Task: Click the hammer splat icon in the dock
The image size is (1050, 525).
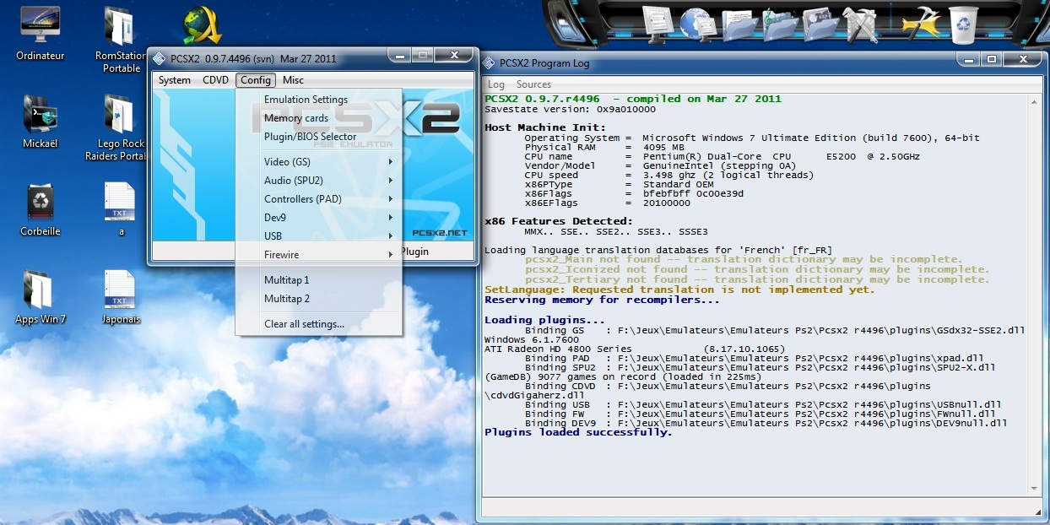Action: click(920, 24)
